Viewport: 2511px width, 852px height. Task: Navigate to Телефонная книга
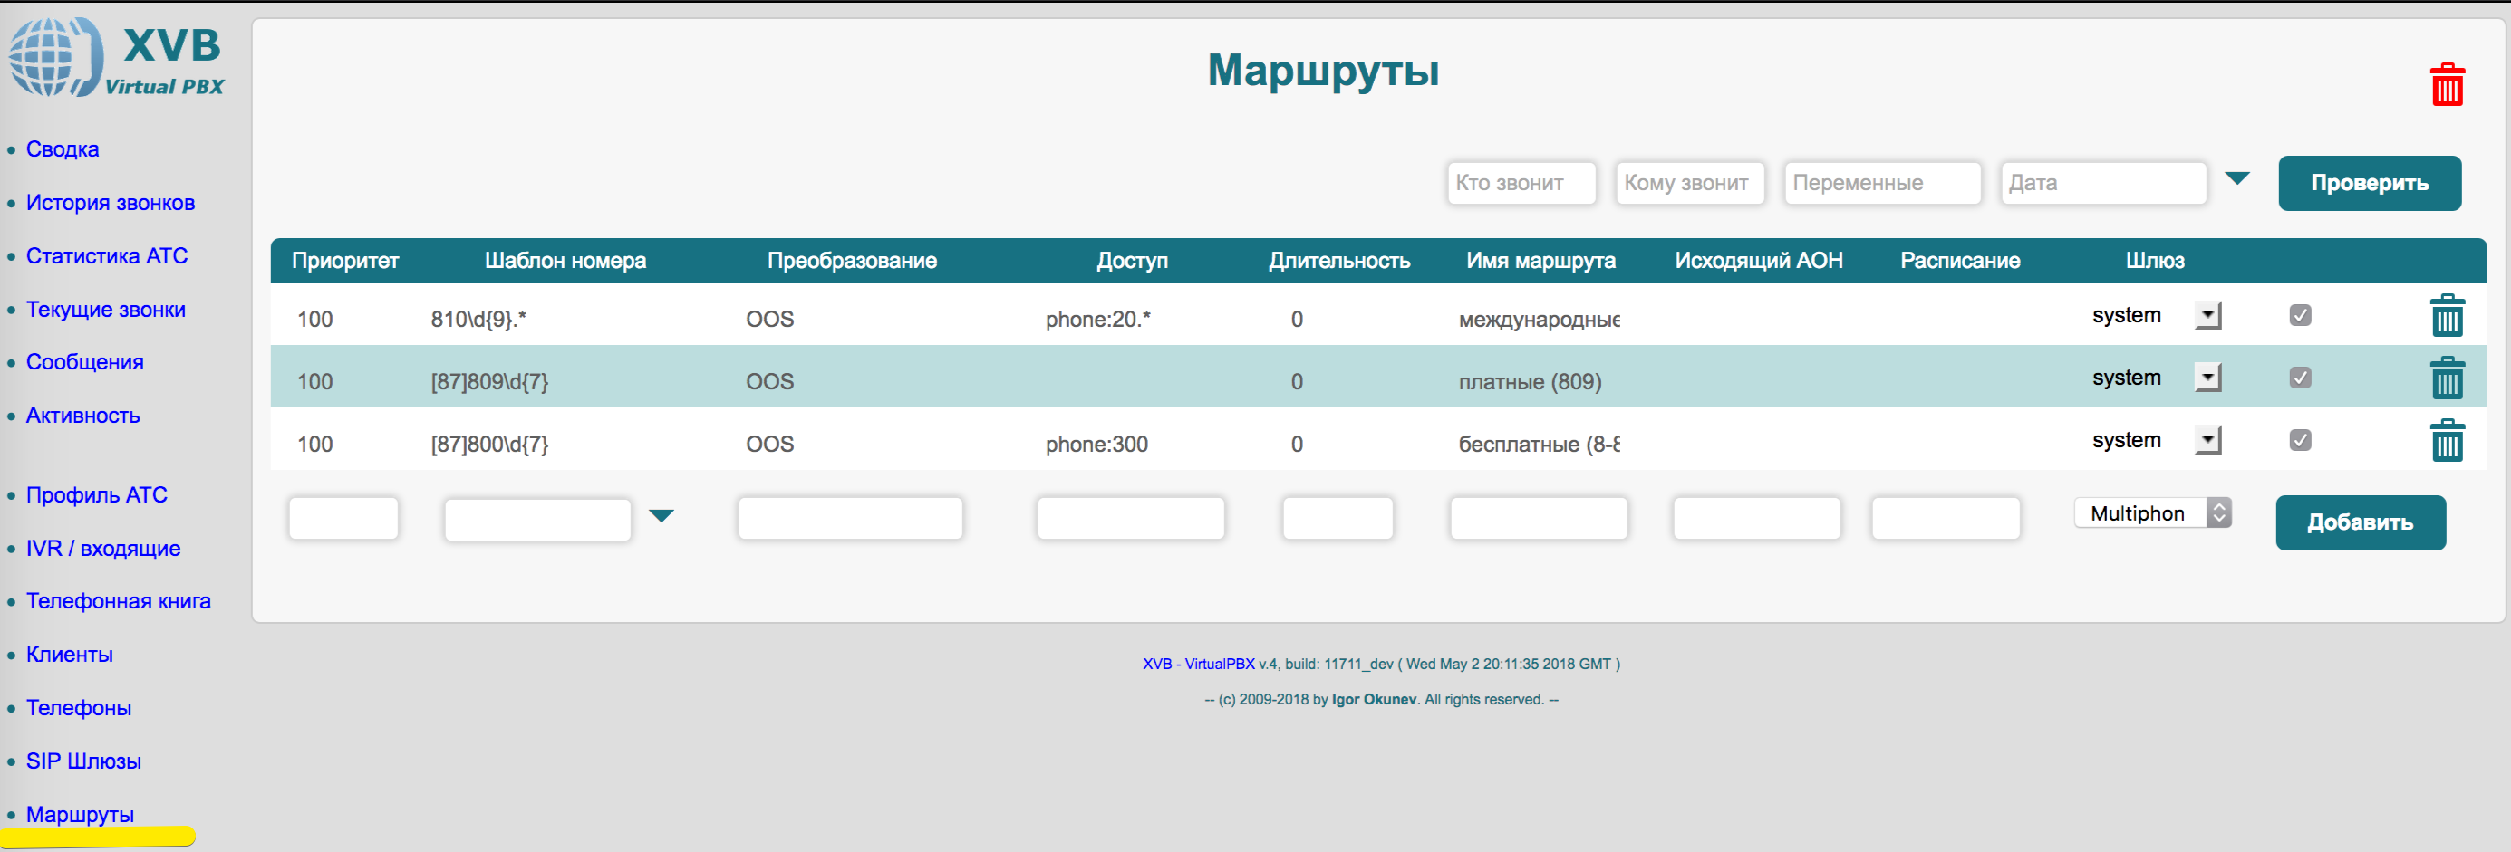(x=118, y=601)
